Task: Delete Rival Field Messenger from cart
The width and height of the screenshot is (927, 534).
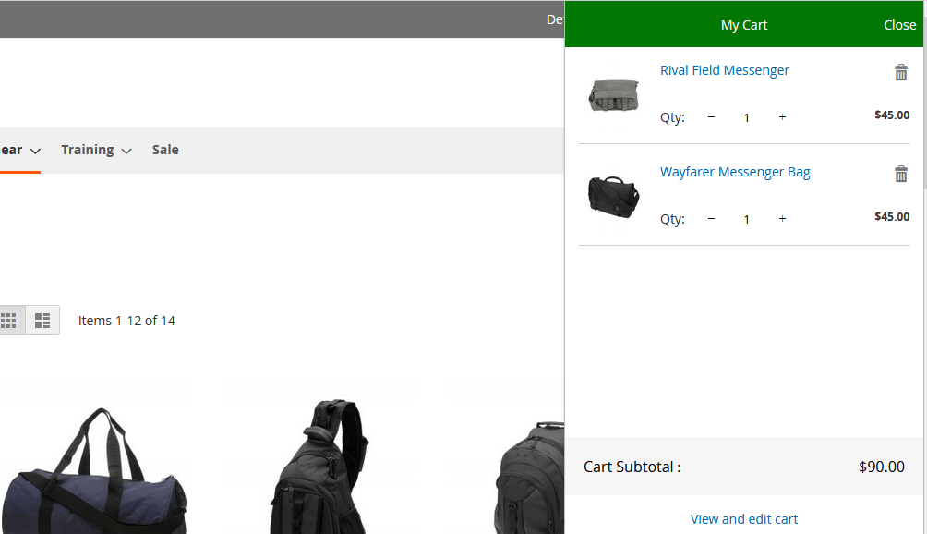Action: click(x=901, y=73)
